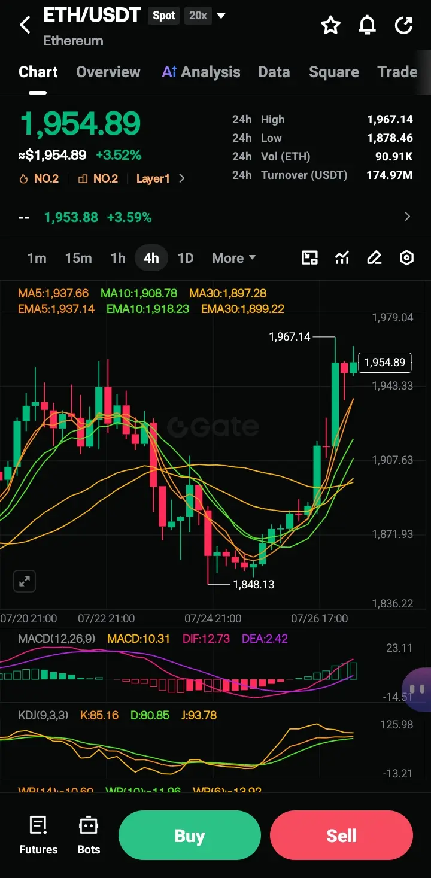This screenshot has width=431, height=878.
Task: Open the More timeframes dropdown
Action: click(233, 258)
